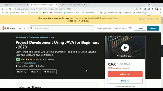The height and width of the screenshot is (91, 163).
Task: Open instructor Hemanth kumar link
Action: 30,63
